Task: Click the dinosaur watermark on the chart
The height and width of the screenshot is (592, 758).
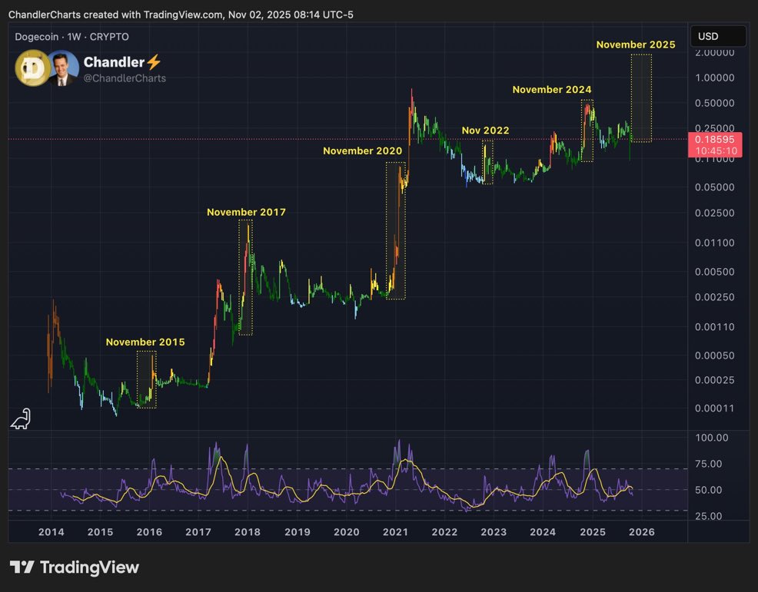Action: 20,419
